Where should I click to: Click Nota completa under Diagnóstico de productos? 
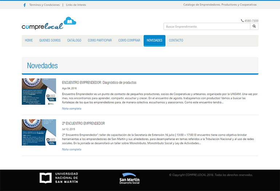(72, 109)
